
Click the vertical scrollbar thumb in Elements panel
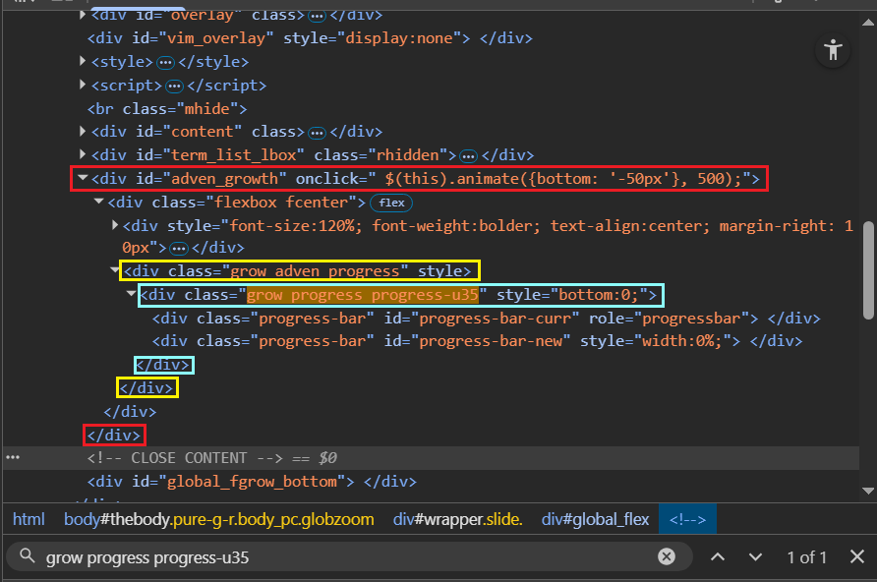867,270
